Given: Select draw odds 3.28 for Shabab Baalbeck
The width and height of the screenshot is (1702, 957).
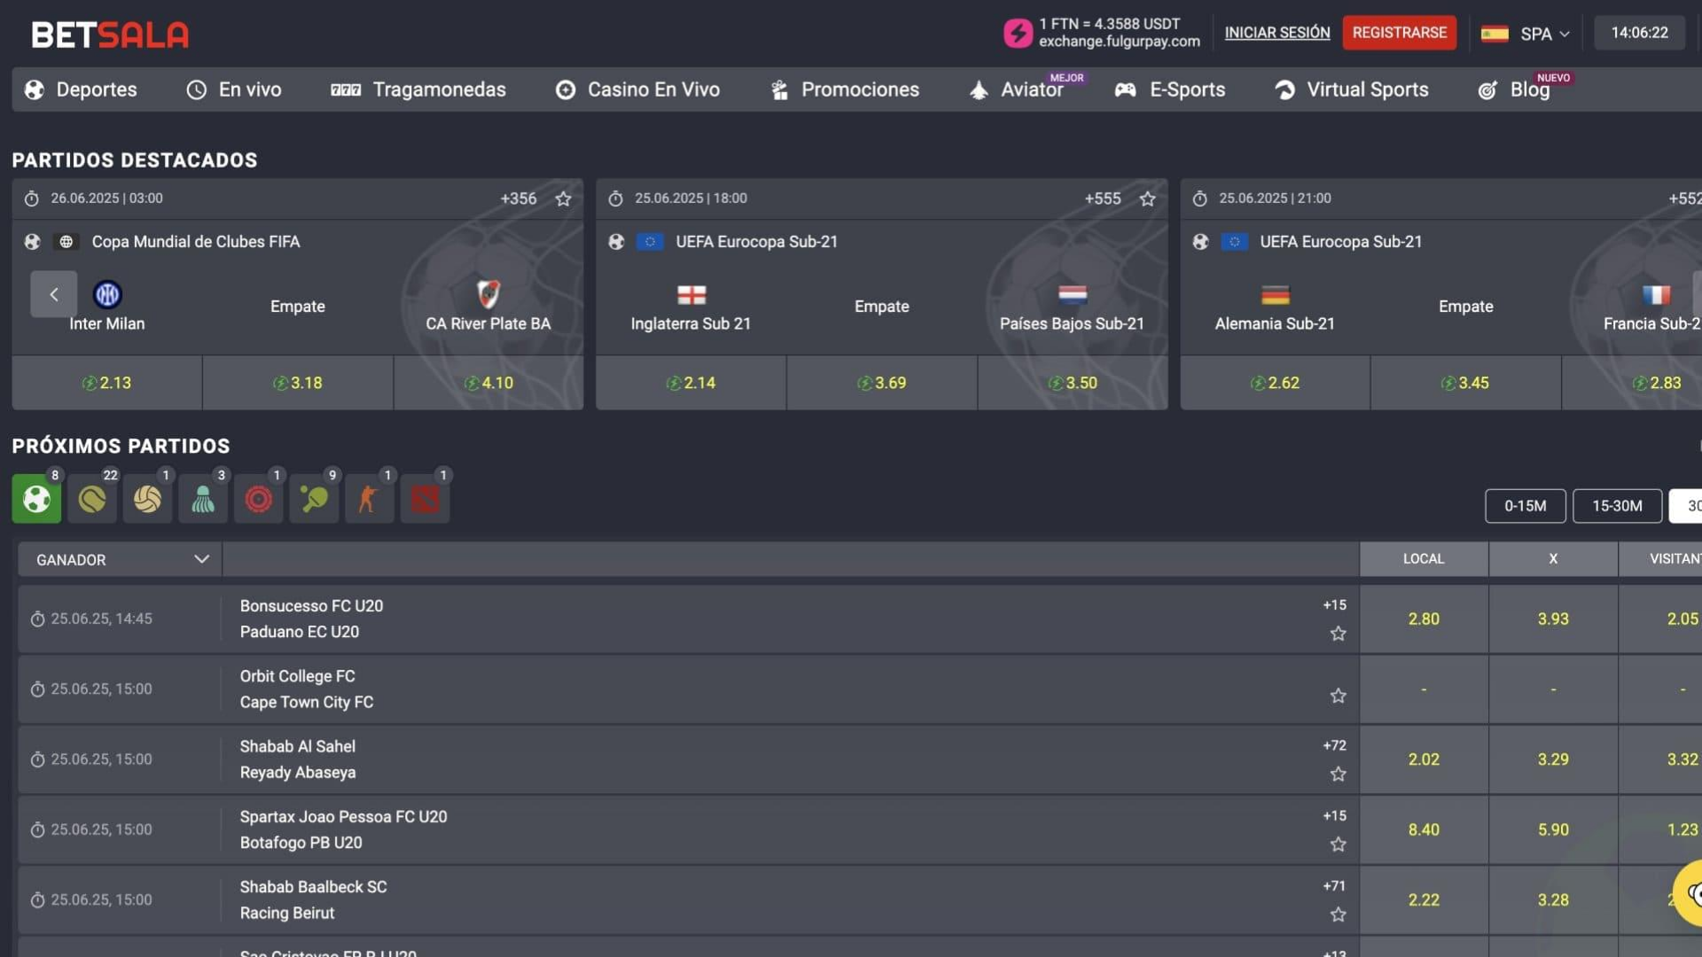Looking at the screenshot, I should (x=1553, y=900).
